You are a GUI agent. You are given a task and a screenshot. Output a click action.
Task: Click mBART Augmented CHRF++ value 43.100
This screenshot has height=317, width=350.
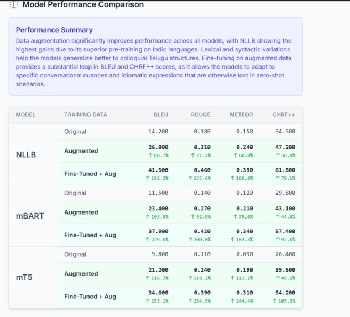[x=285, y=209]
